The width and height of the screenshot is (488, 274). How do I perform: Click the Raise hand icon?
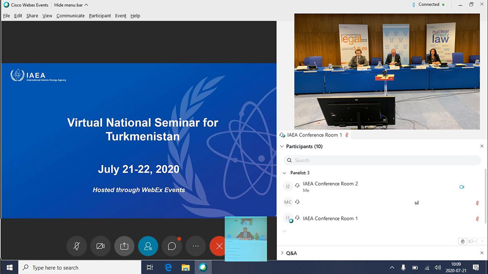coord(463,241)
